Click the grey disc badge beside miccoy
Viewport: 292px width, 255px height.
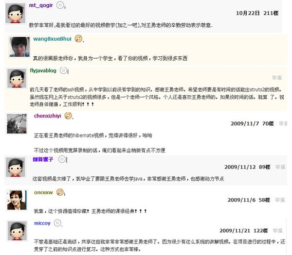tap(57, 223)
